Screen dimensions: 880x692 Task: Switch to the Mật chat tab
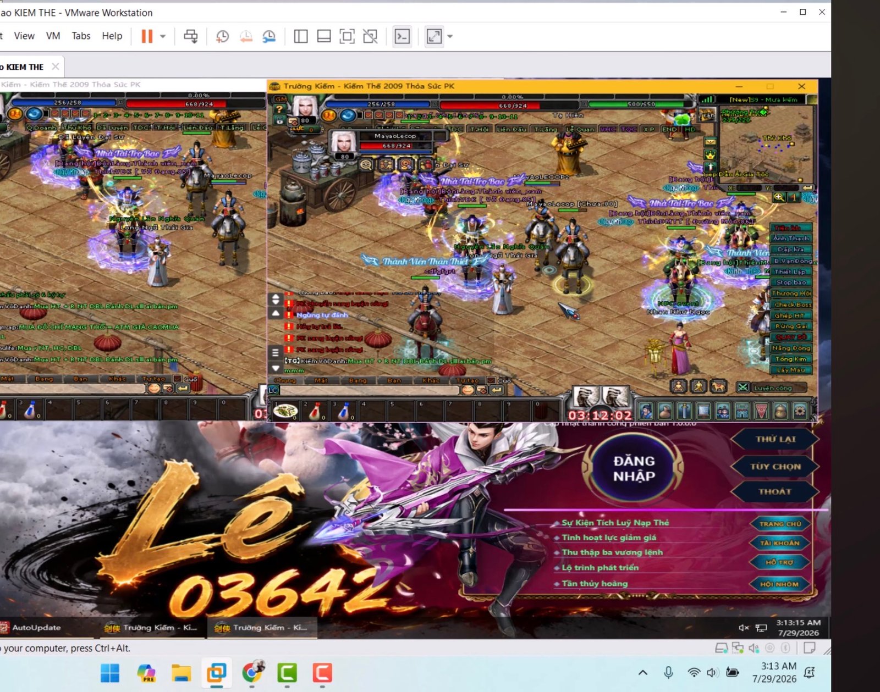click(x=321, y=380)
